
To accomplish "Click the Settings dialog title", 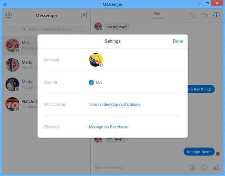I will pyautogui.click(x=112, y=41).
